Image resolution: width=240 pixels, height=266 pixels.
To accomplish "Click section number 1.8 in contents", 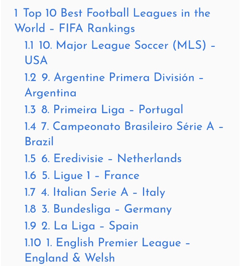I will [30, 209].
